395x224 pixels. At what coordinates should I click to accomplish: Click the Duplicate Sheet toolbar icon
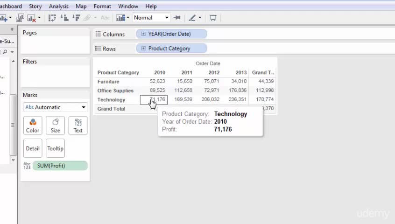coord(20,18)
